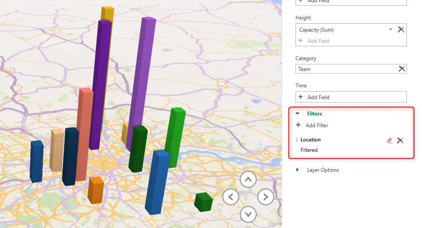Select the bright green bar on the map
This screenshot has width=422, height=228.
(175, 137)
